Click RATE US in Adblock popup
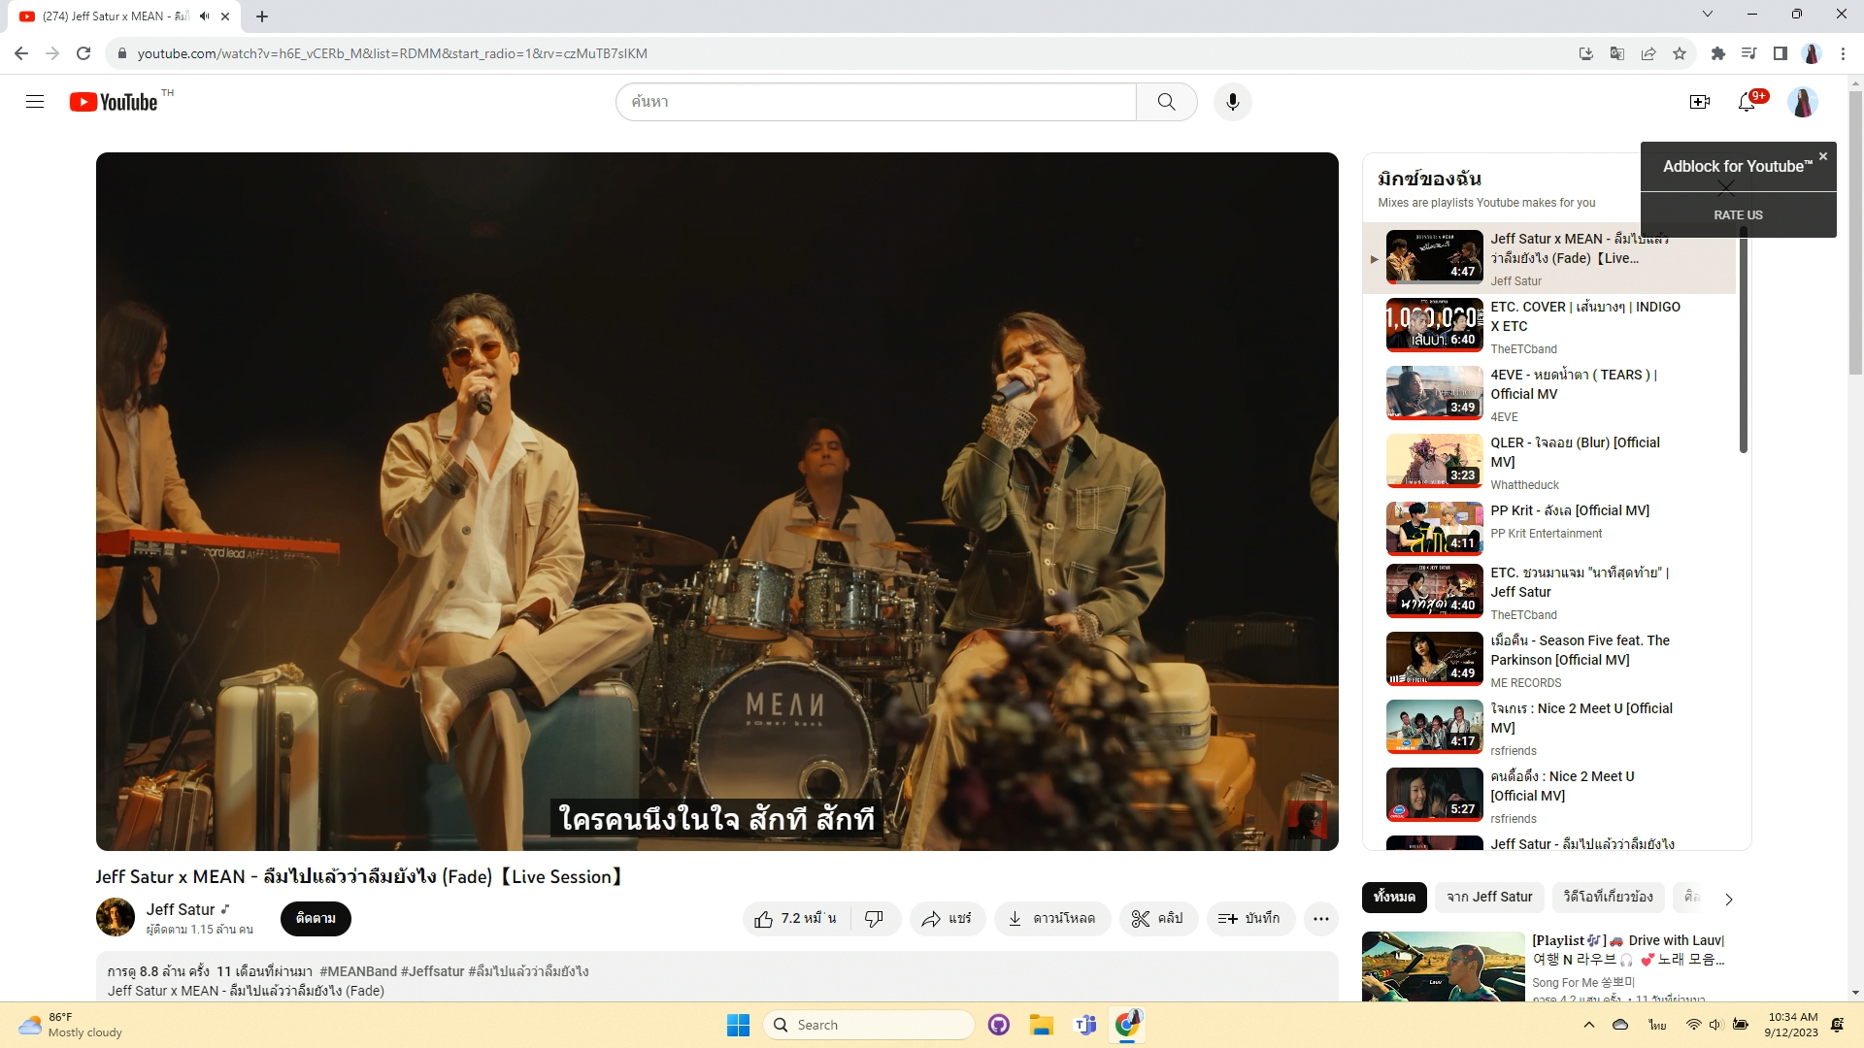 1738,215
